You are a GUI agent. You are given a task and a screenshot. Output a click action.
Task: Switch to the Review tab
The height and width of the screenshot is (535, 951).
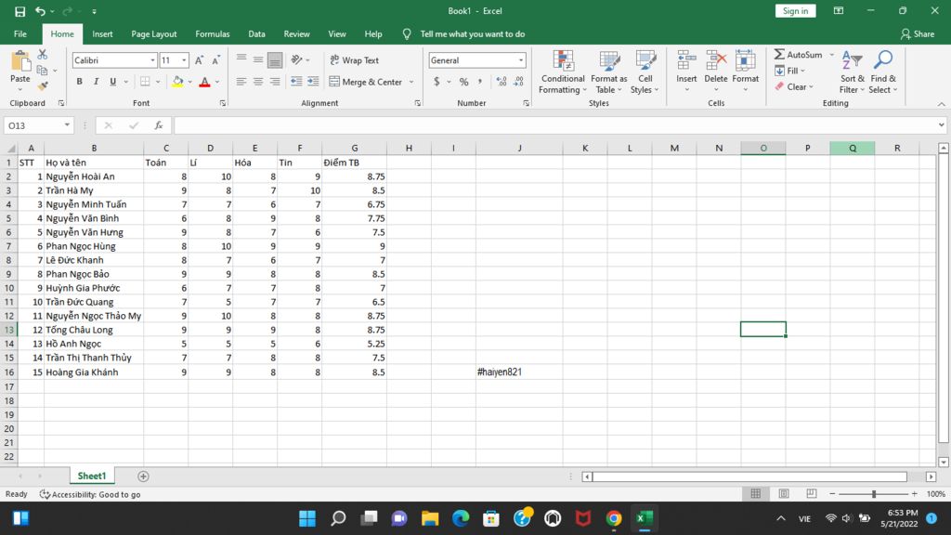(296, 34)
